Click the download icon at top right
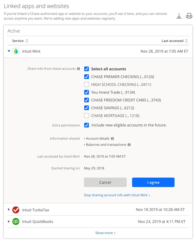Viewport: 196px width, 242px height. tap(179, 16)
